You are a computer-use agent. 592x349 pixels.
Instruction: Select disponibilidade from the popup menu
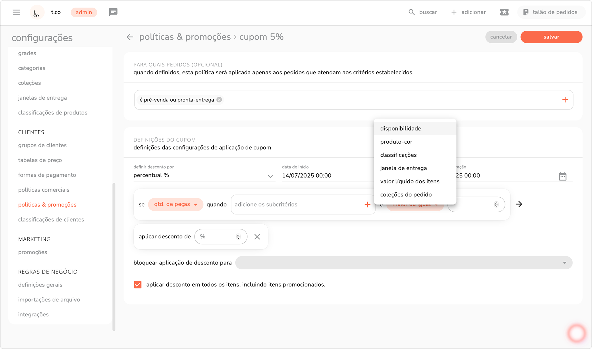(x=401, y=129)
